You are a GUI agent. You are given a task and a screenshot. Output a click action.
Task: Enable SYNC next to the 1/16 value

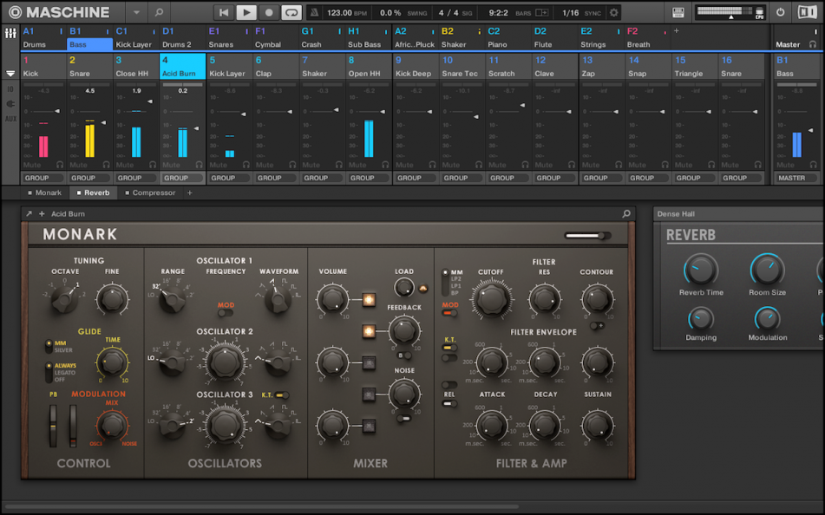[x=593, y=12]
